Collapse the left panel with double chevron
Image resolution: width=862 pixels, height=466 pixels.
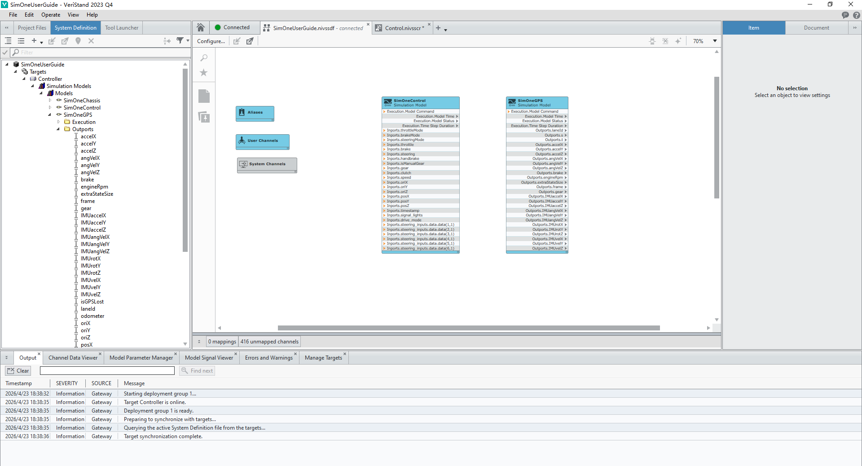click(7, 28)
